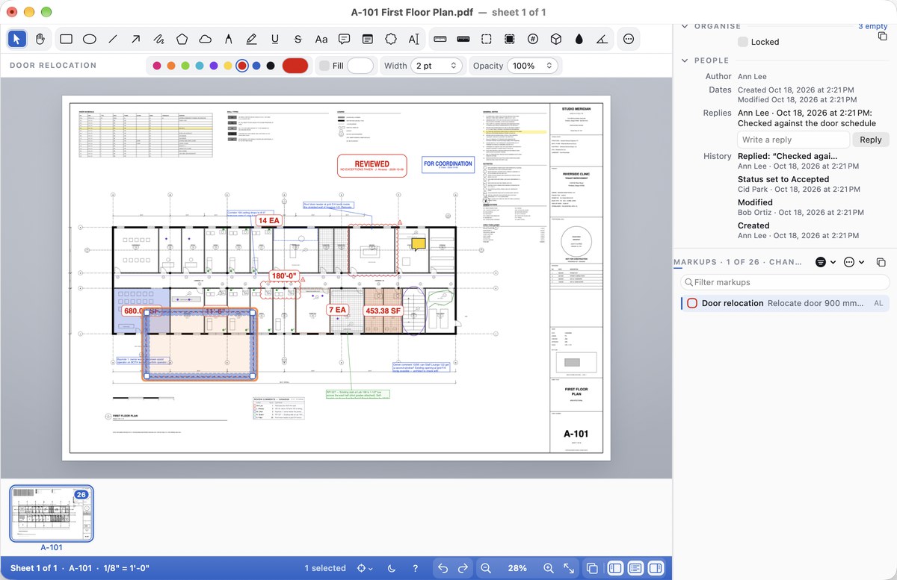Open the more tools ellipsis button
This screenshot has width=897, height=580.
(x=628, y=39)
